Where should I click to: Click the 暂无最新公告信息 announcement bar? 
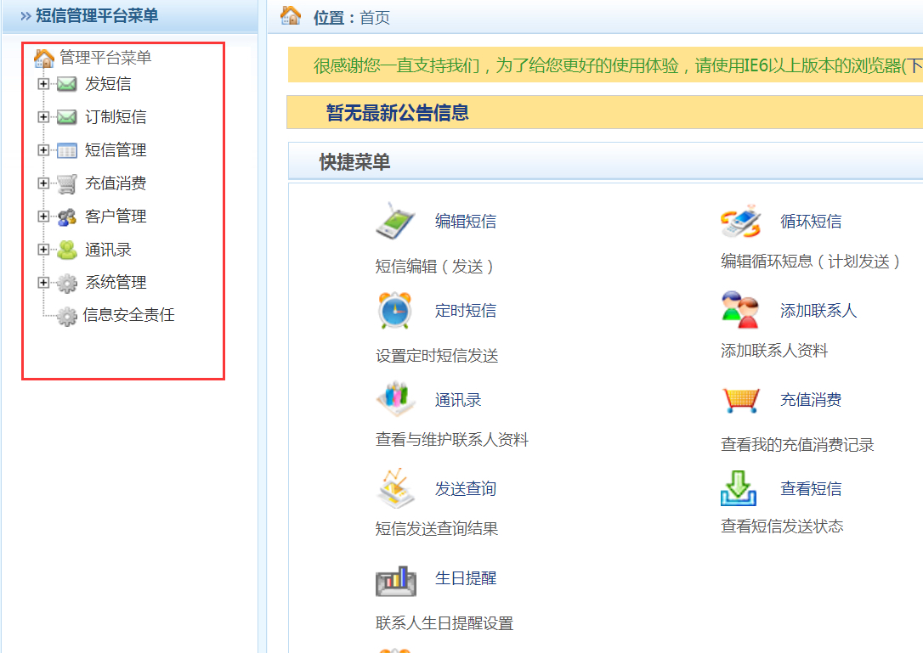[x=604, y=112]
